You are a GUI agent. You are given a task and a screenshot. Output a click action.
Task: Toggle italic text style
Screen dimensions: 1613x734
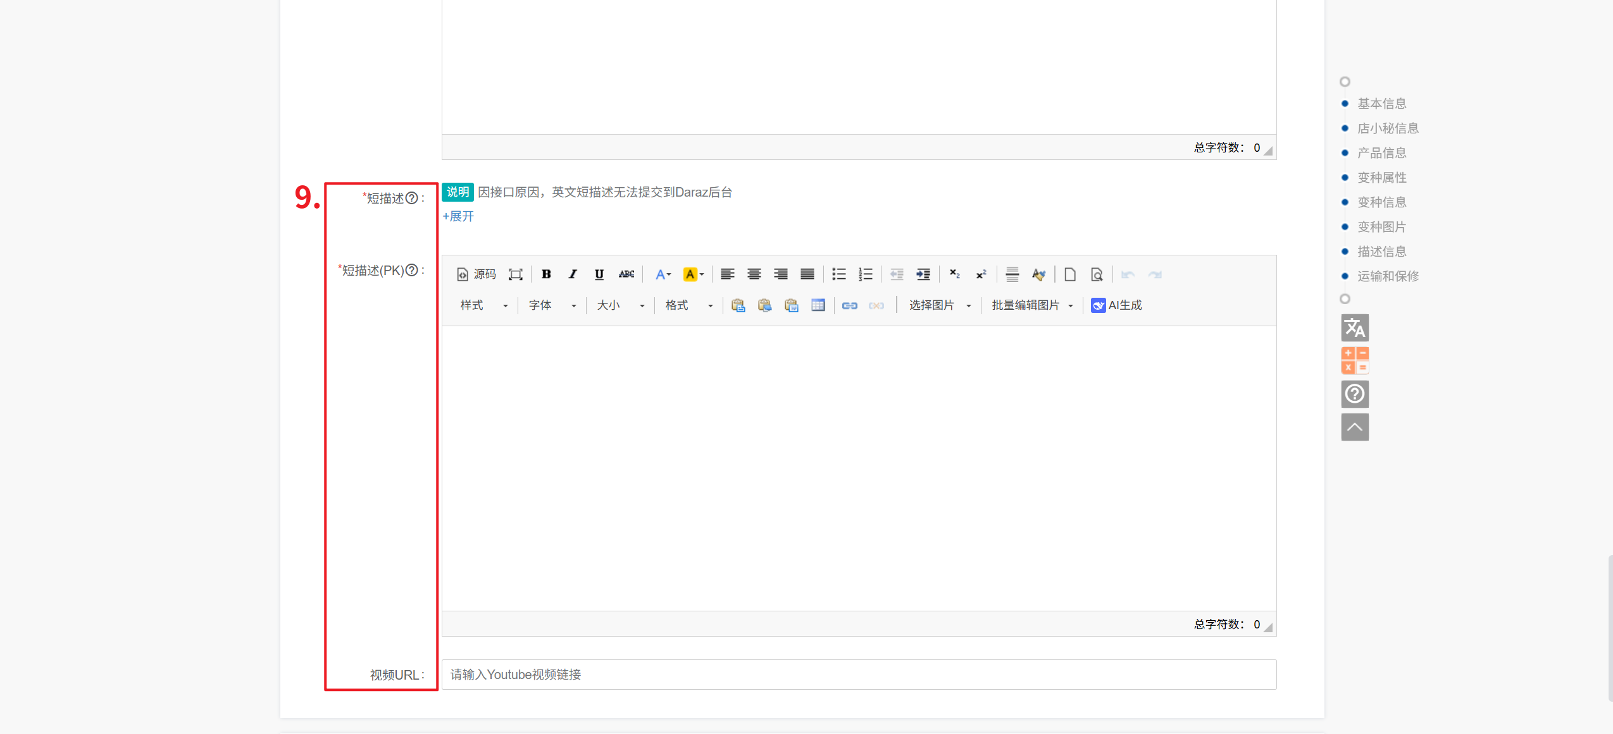pyautogui.click(x=573, y=274)
